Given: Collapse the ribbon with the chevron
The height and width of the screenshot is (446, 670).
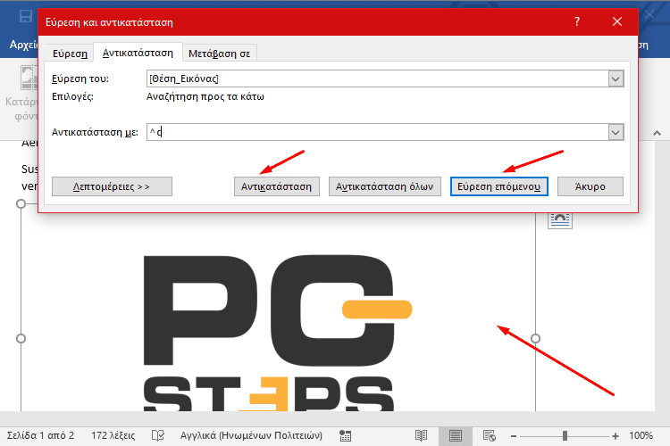Looking at the screenshot, I should point(657,134).
